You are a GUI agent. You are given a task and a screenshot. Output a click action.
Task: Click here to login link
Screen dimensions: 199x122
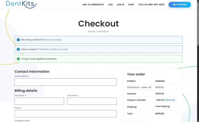pos(52,40)
